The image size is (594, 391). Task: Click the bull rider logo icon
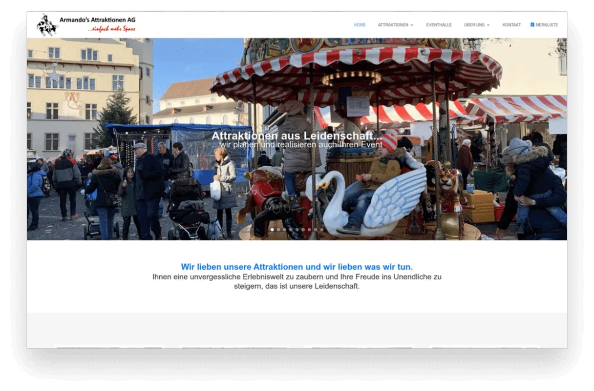47,25
